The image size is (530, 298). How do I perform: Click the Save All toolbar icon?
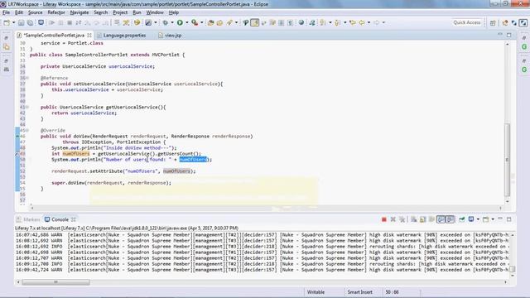pos(30,22)
